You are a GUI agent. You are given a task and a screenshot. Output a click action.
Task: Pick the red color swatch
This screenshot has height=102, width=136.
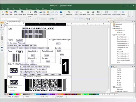(17, 94)
